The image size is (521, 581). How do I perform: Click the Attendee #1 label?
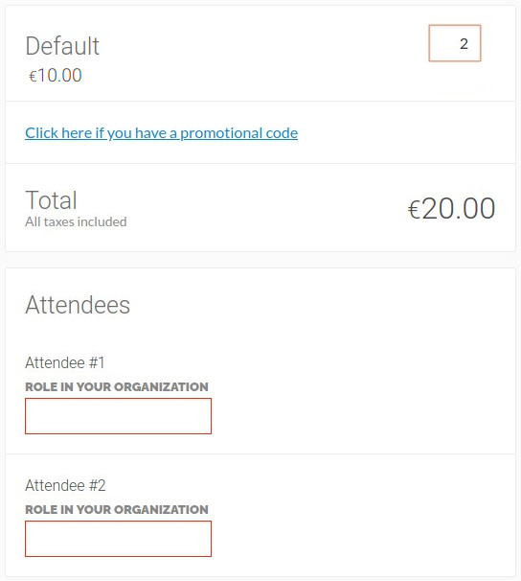pyautogui.click(x=65, y=362)
